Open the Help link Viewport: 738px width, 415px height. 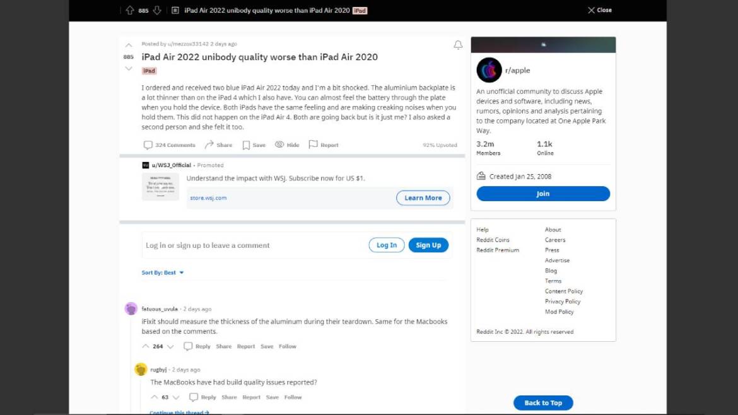coord(483,230)
